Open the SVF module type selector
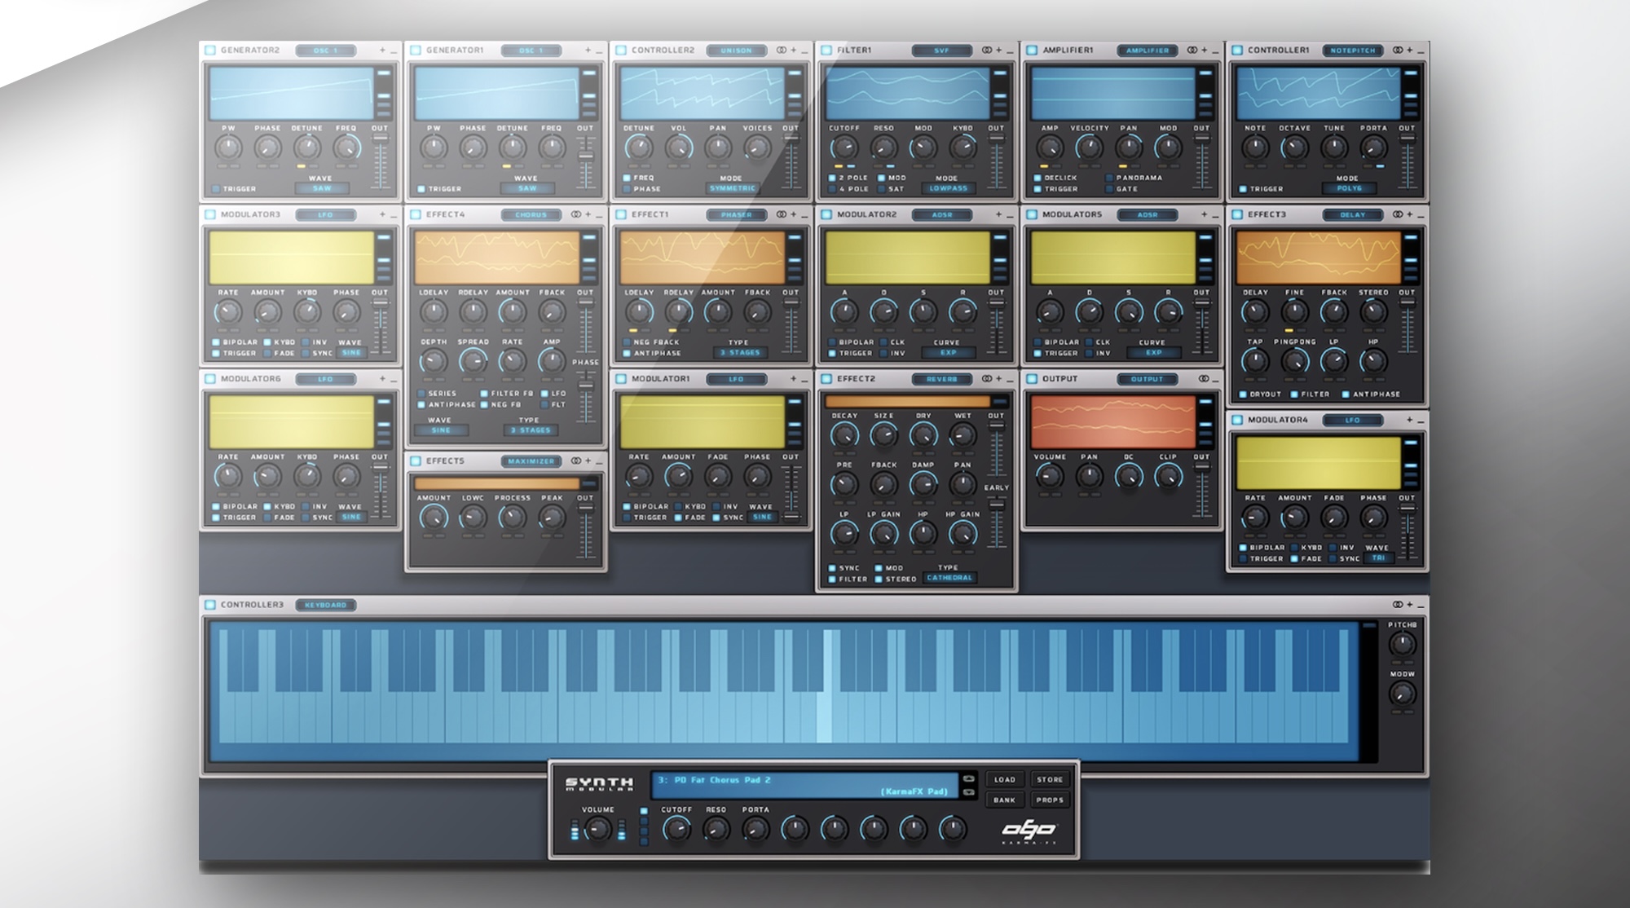Screen dimensions: 1630x908 [941, 51]
